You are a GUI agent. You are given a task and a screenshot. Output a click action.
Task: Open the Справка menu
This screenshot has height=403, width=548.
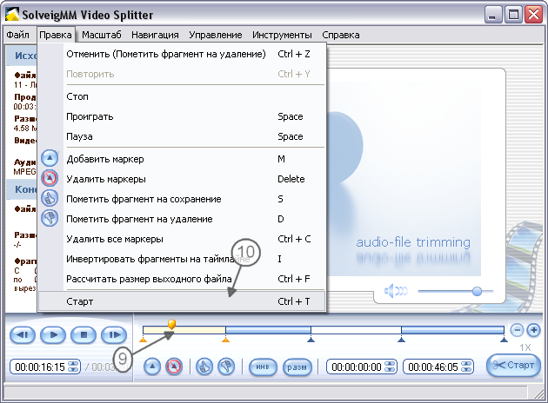(x=340, y=35)
